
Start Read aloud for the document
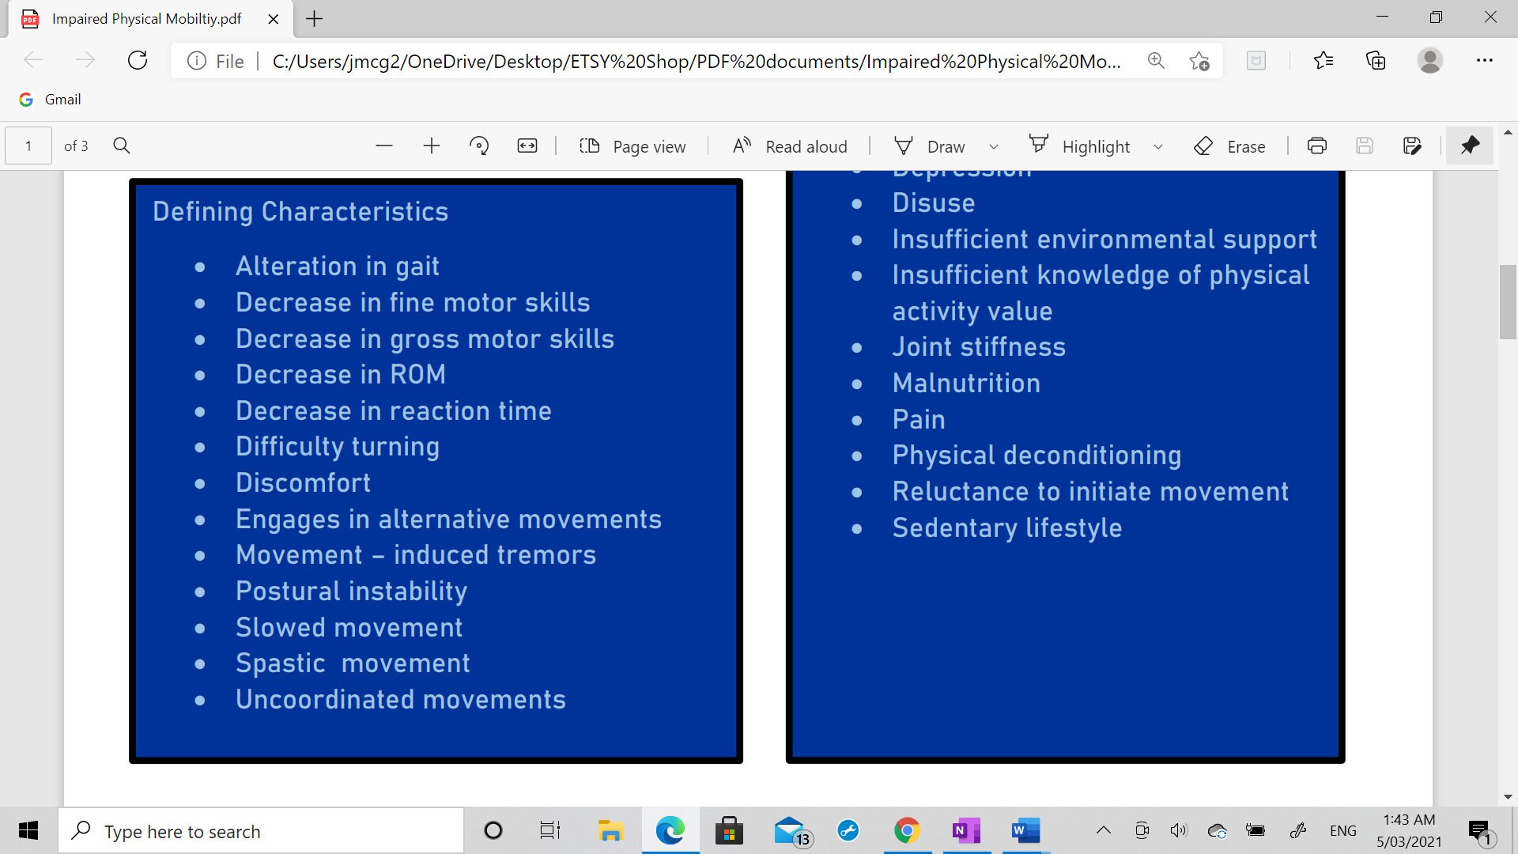tap(789, 145)
